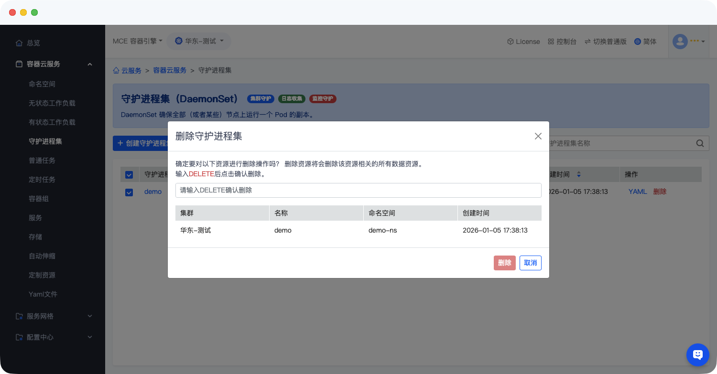This screenshot has height=374, width=717.
Task: Select 定时任务 in the sidebar
Action: point(42,180)
